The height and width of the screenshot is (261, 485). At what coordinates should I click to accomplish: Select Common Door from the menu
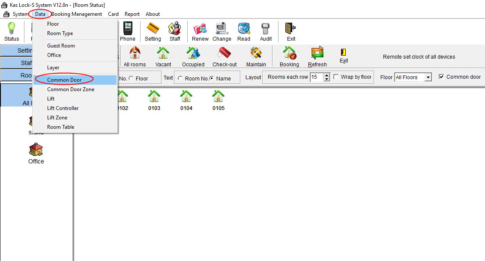click(64, 80)
